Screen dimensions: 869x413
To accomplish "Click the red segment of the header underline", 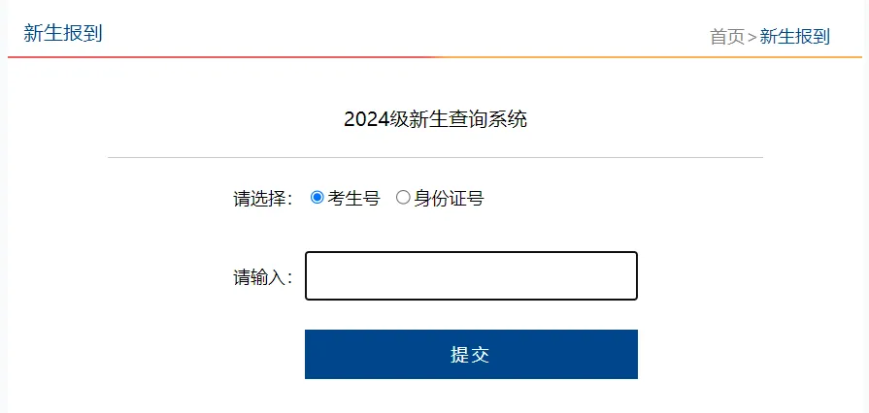I will pyautogui.click(x=221, y=57).
